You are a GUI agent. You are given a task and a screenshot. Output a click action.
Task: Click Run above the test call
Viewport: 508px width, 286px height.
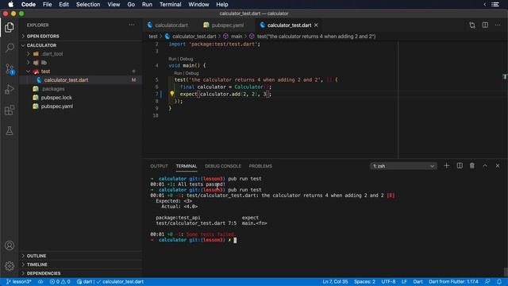[x=178, y=73]
